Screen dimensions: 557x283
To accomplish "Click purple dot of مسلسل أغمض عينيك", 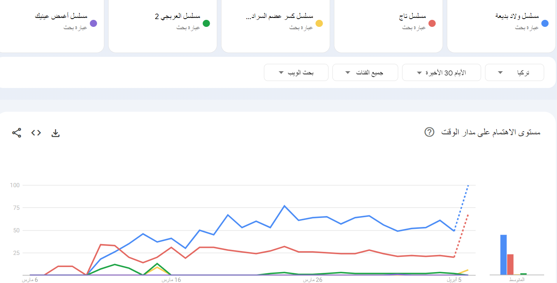I will (93, 23).
